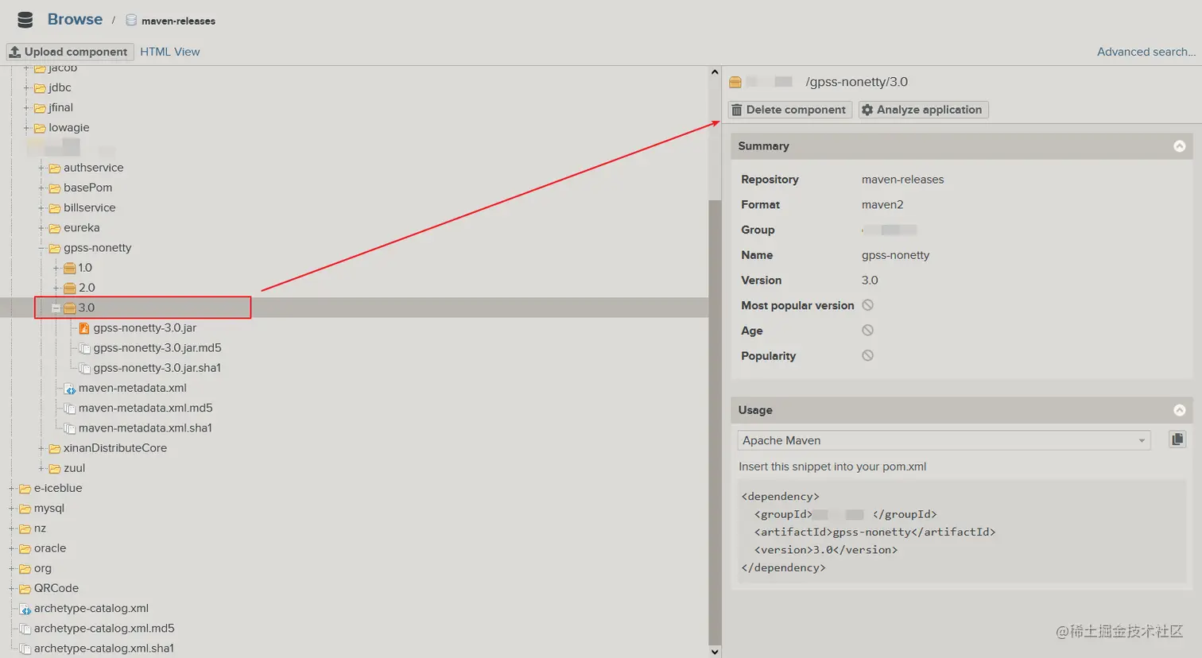The height and width of the screenshot is (658, 1202).
Task: Expand the e-iceblue folder
Action: click(11, 489)
